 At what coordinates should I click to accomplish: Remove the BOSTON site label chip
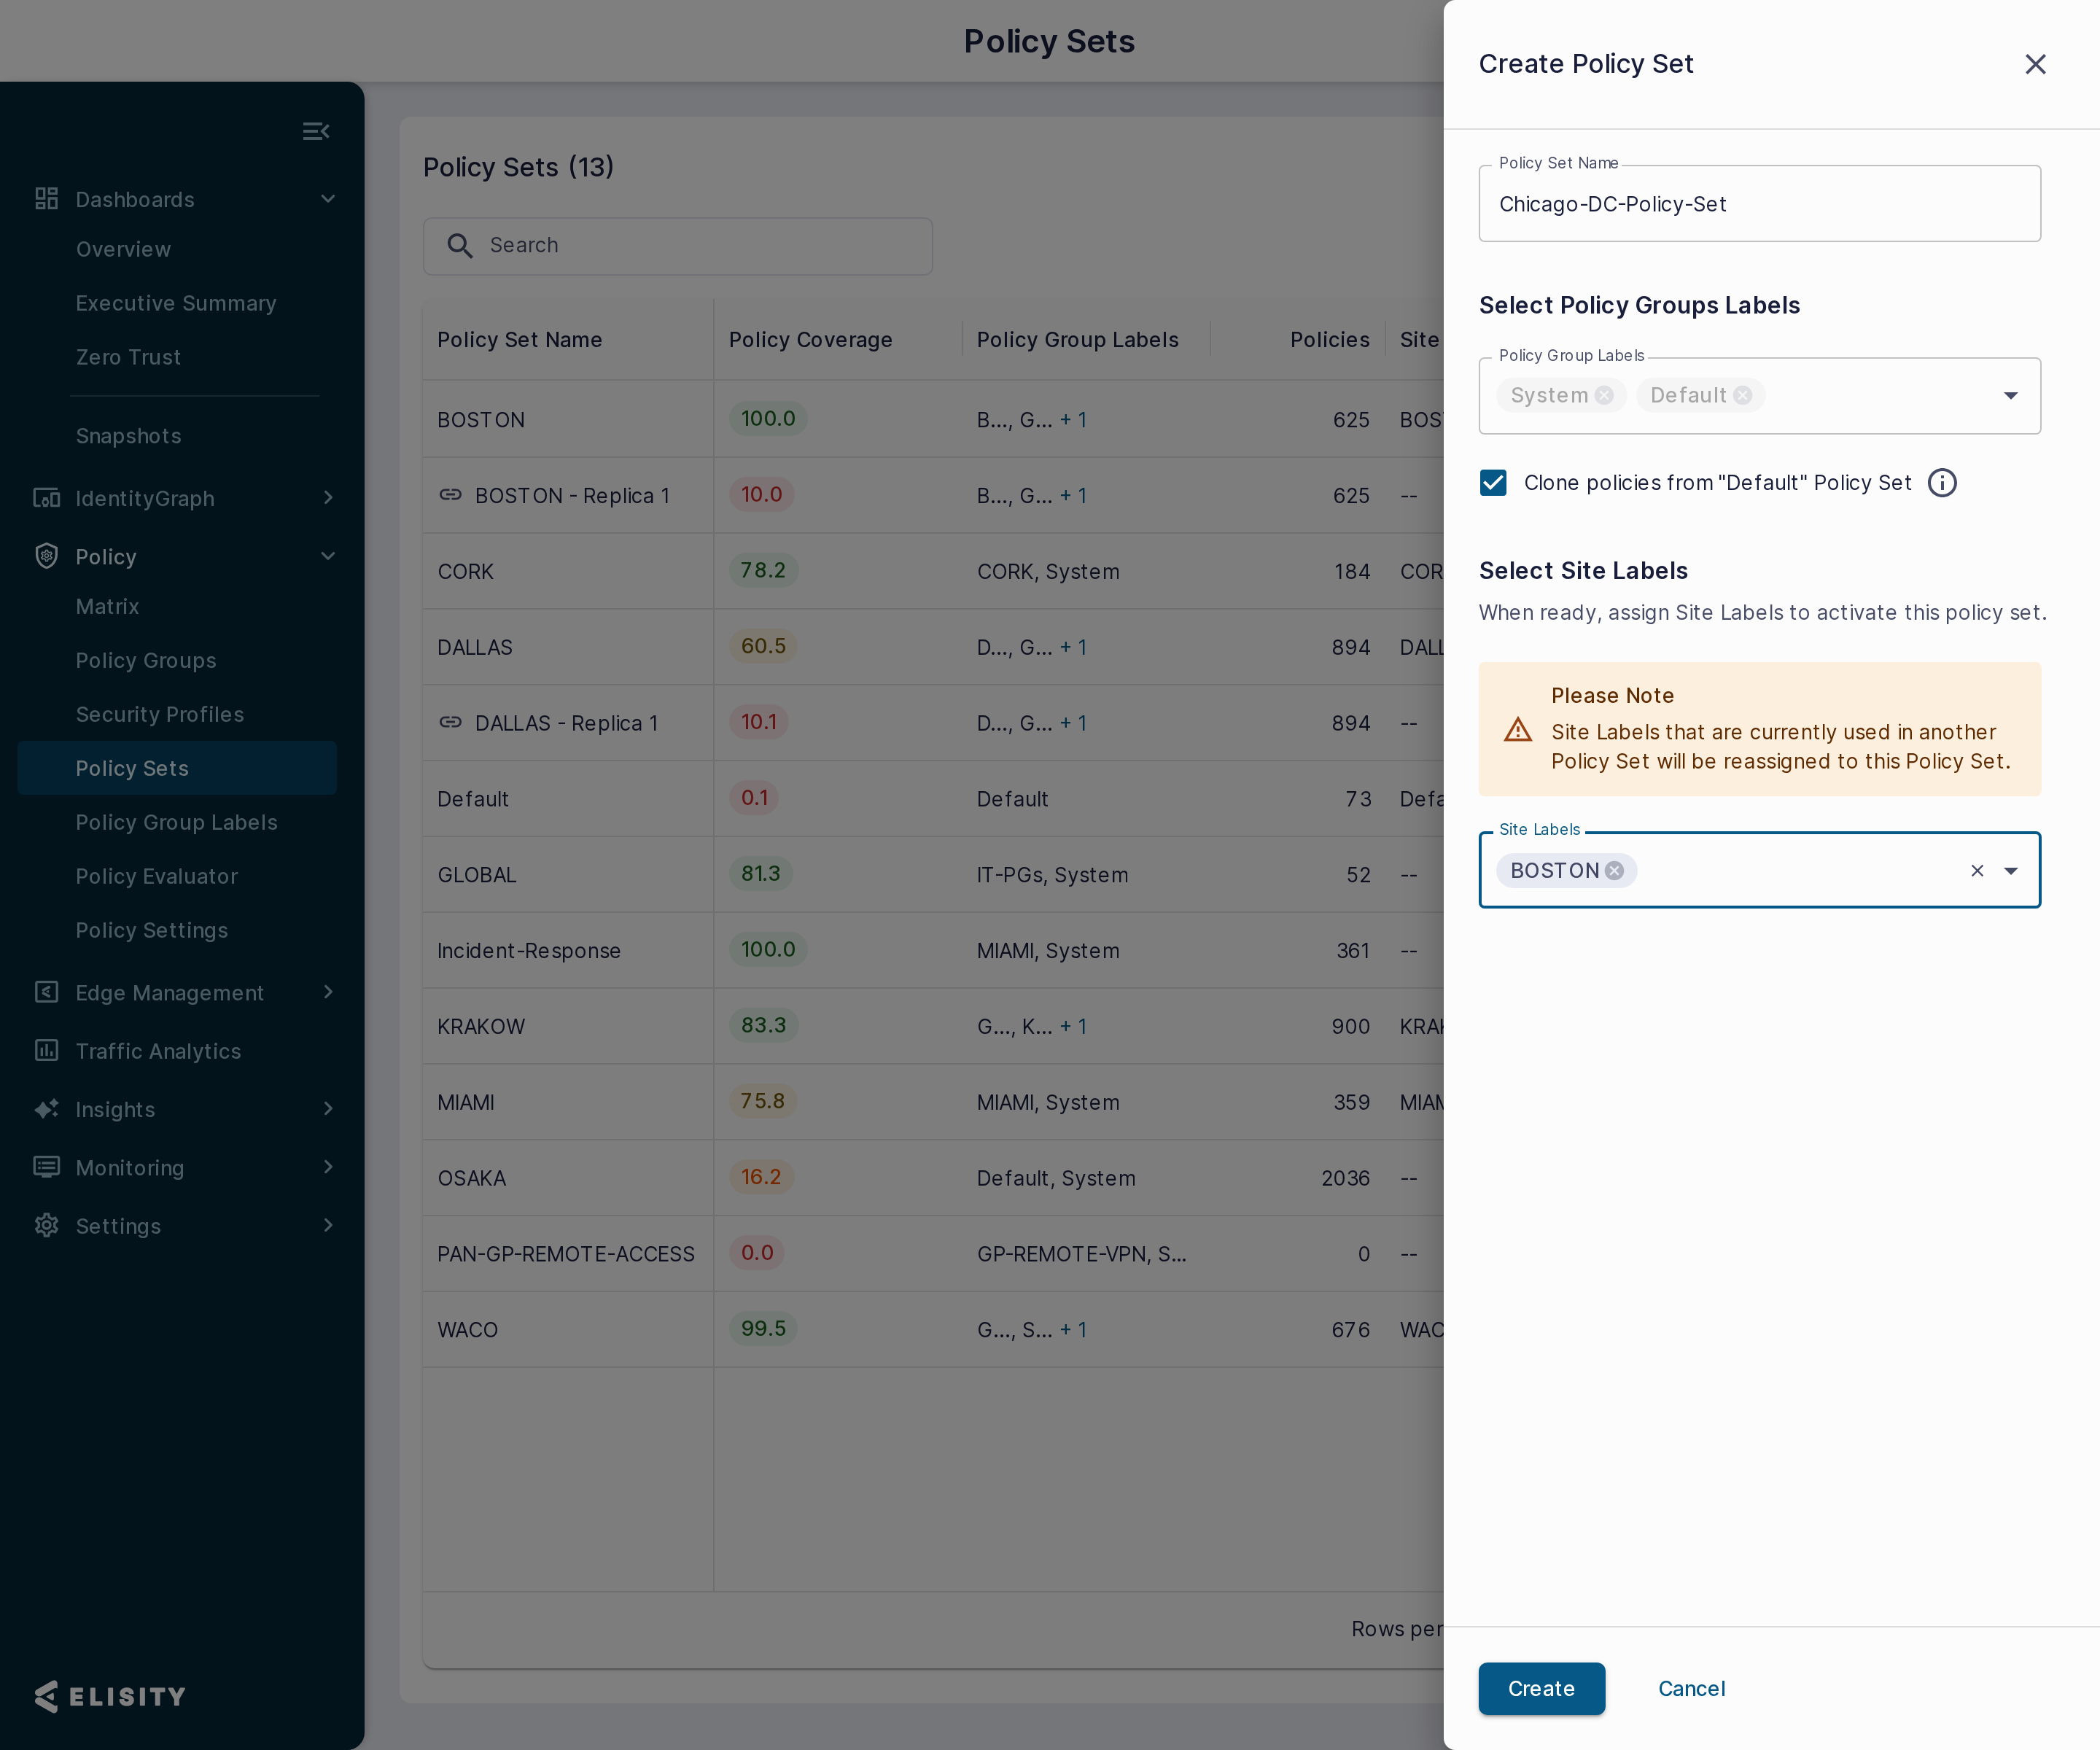(1614, 871)
